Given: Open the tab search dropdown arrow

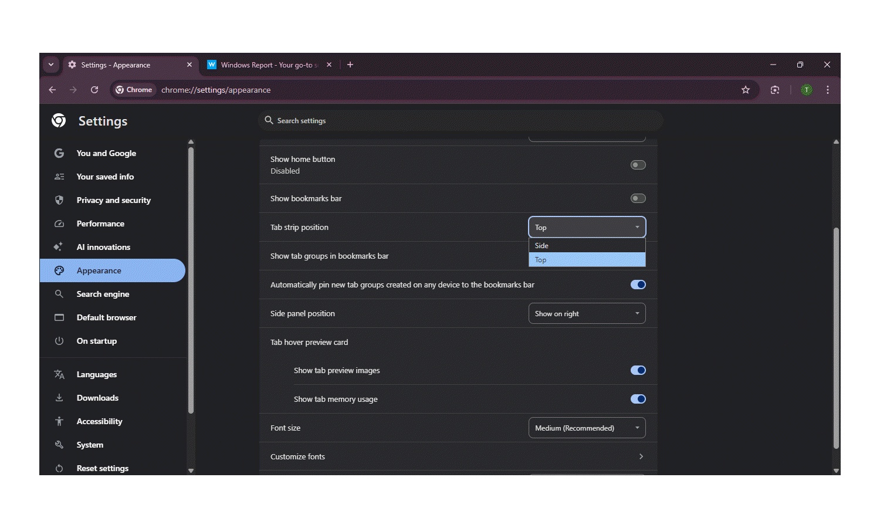Looking at the screenshot, I should pos(51,65).
